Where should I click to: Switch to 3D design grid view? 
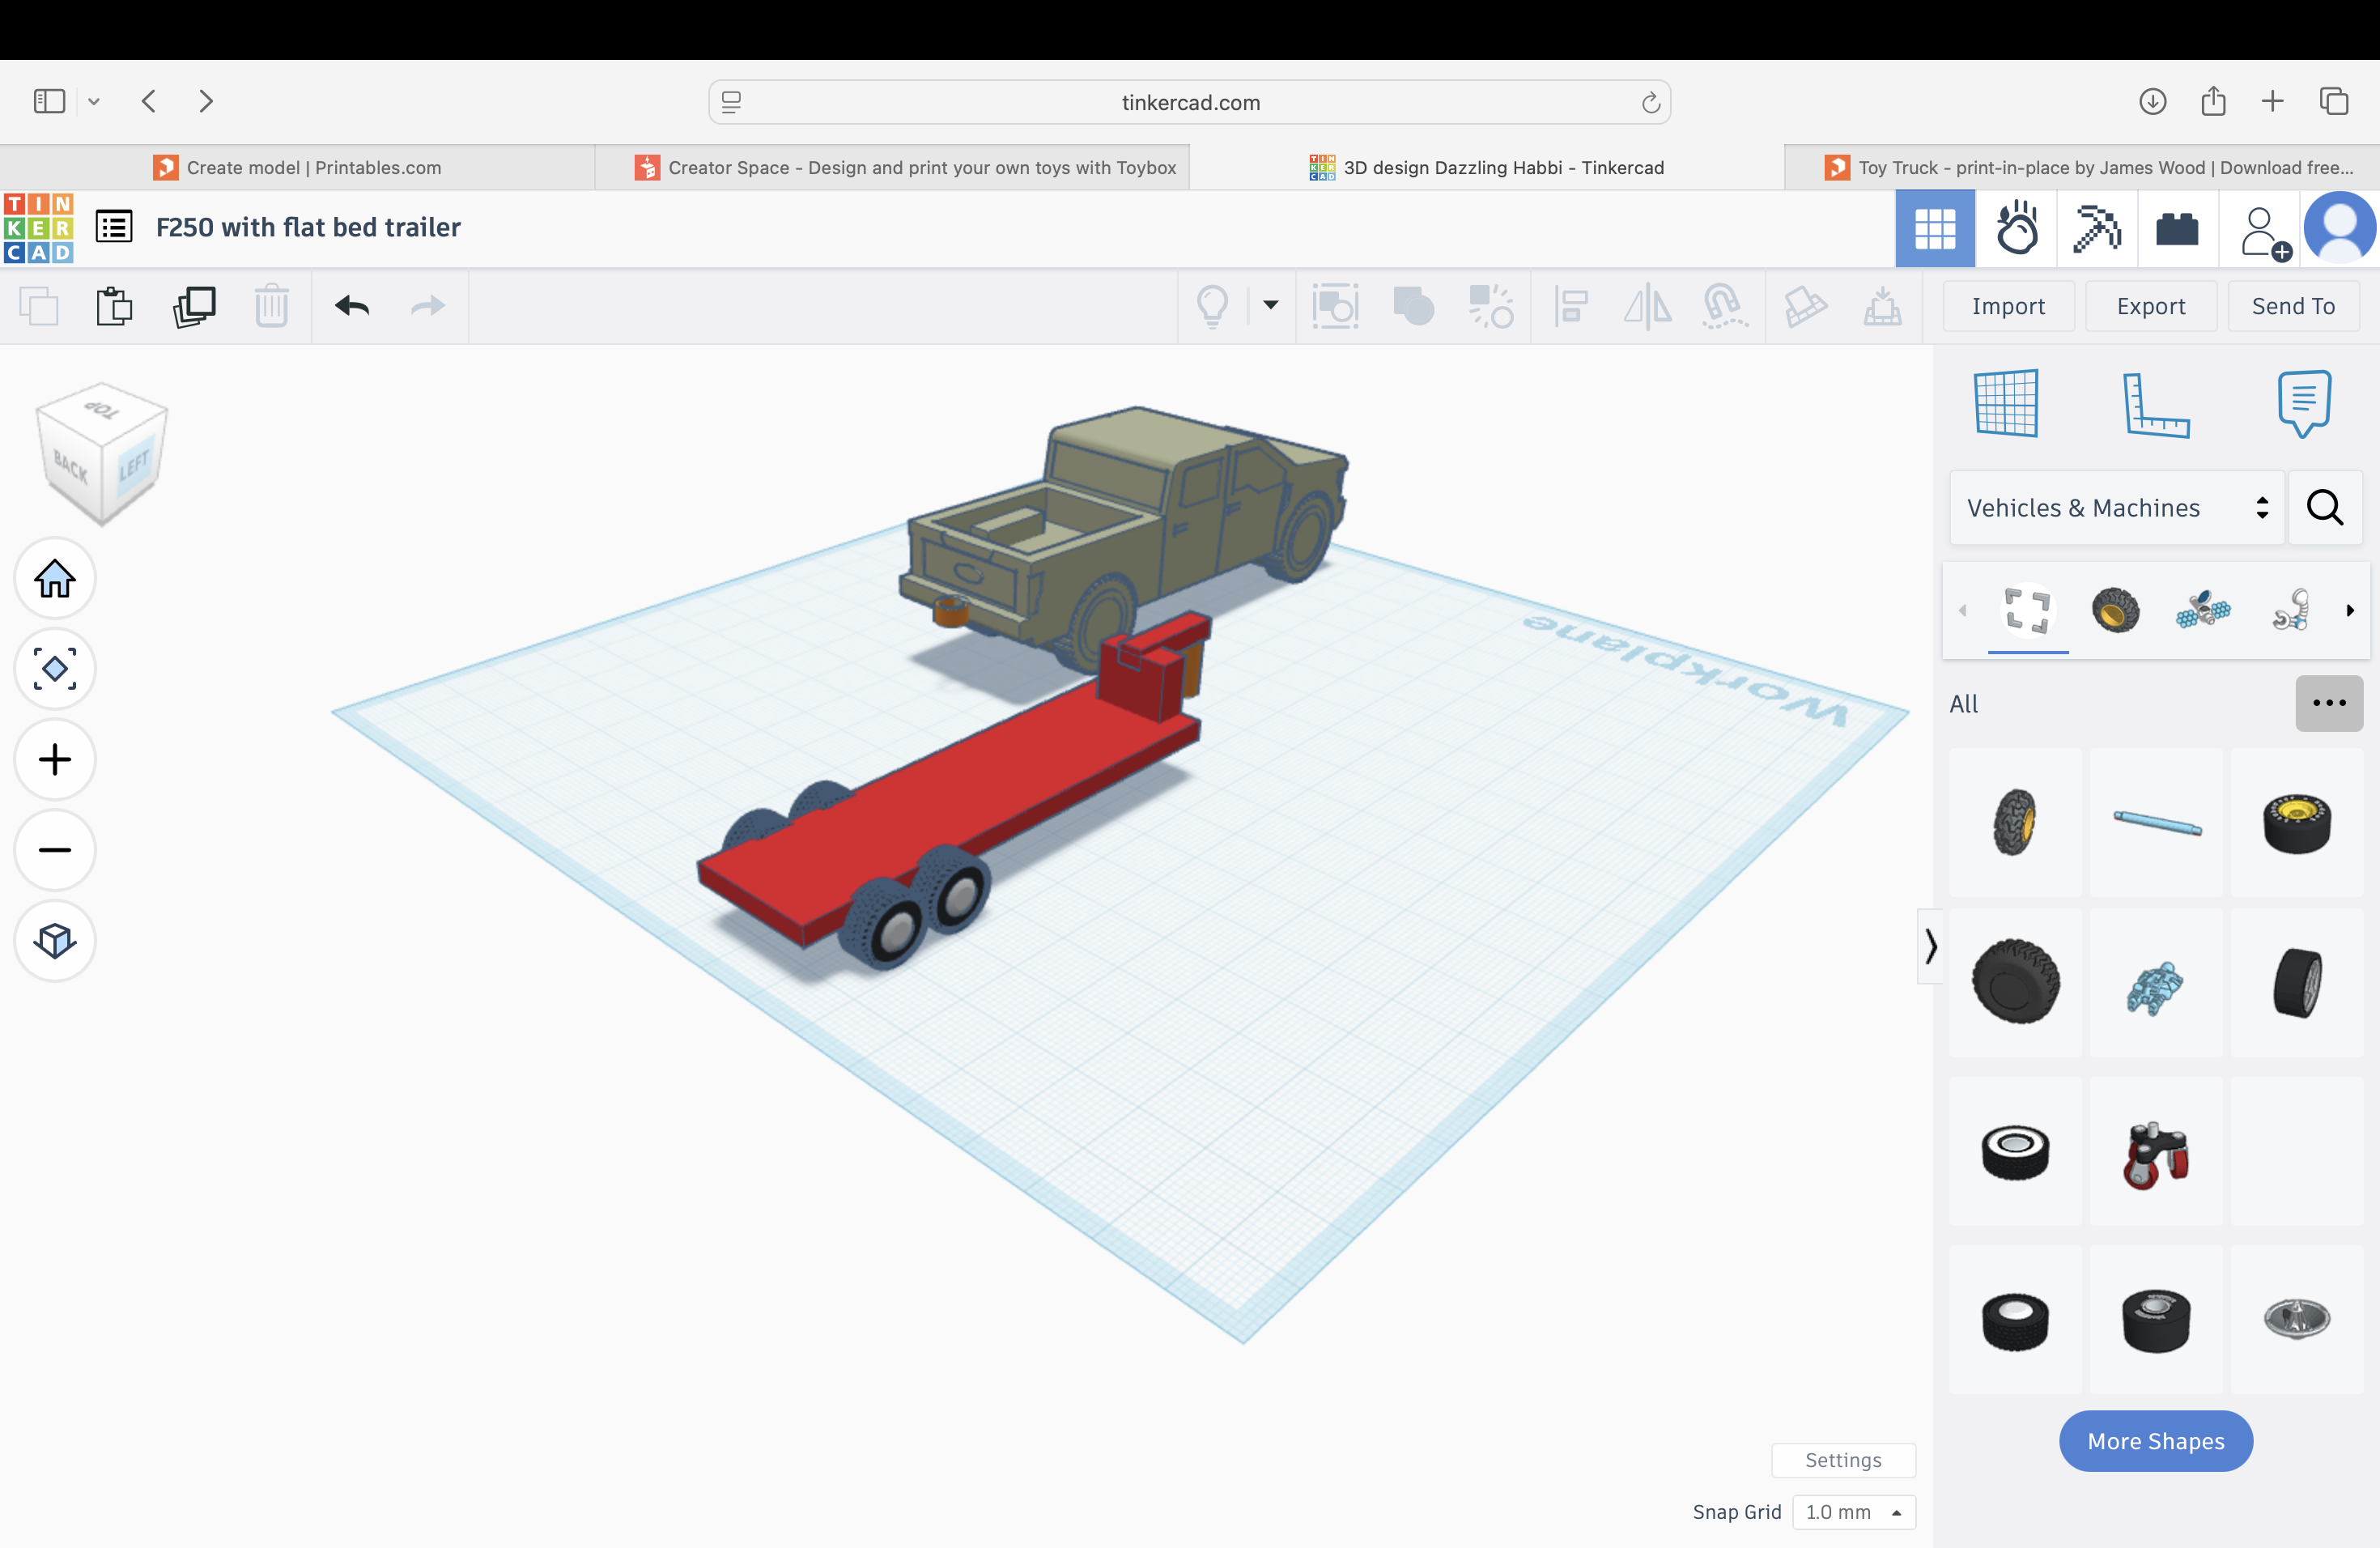1935,229
